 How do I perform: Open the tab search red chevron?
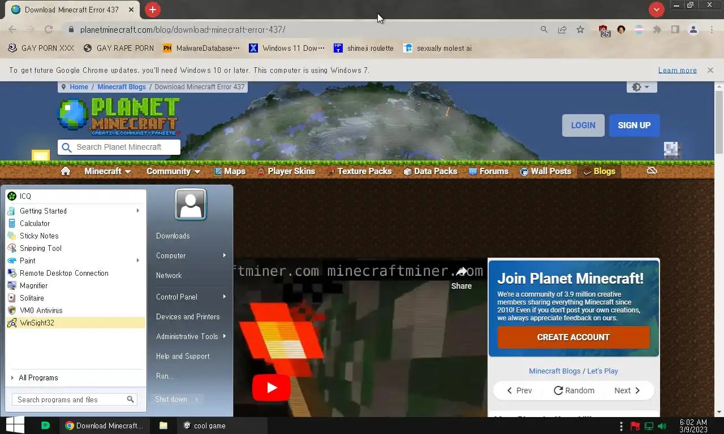pyautogui.click(x=656, y=10)
